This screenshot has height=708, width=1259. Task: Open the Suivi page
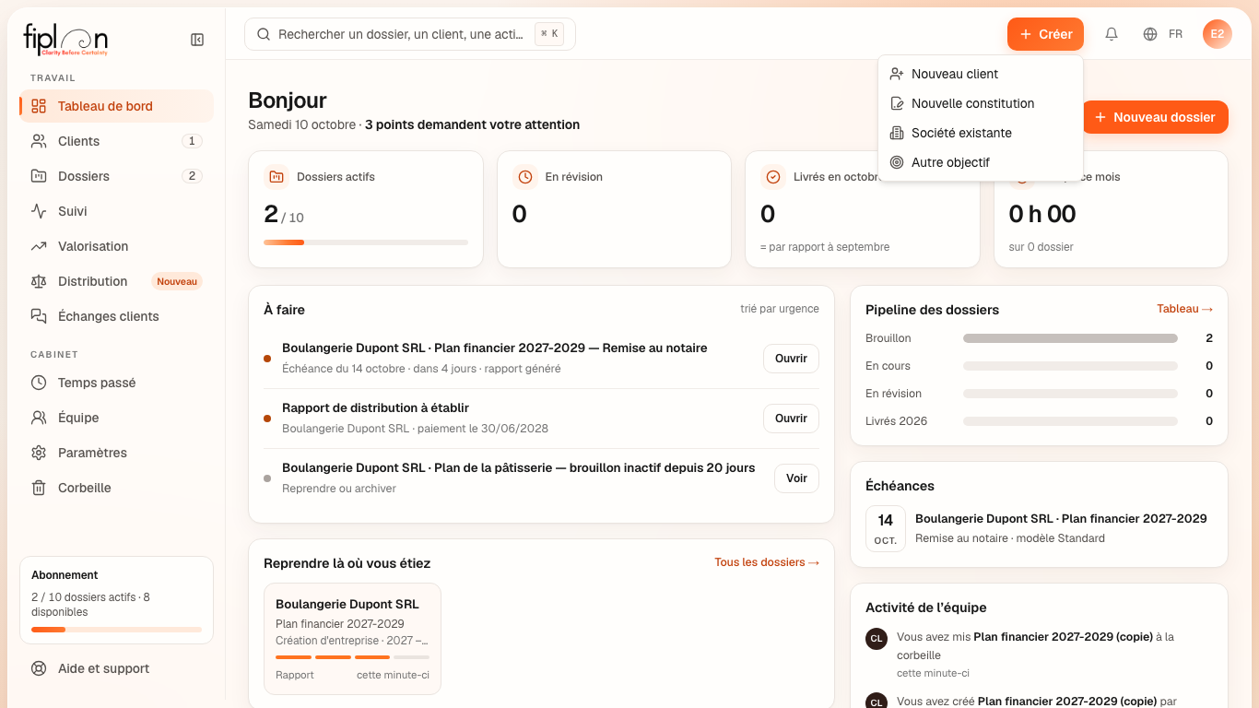point(116,211)
